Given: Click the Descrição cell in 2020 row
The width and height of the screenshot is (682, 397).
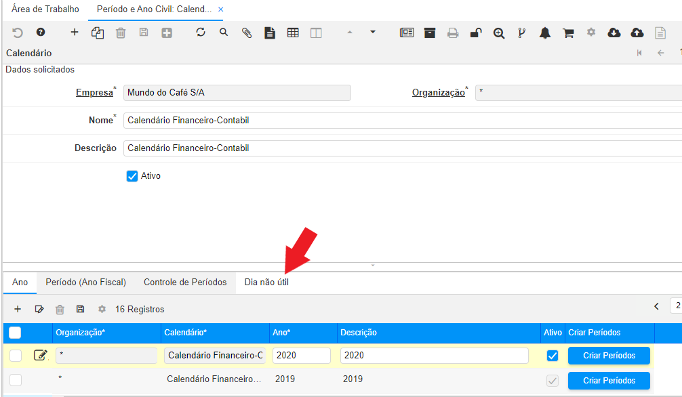Looking at the screenshot, I should 434,355.
